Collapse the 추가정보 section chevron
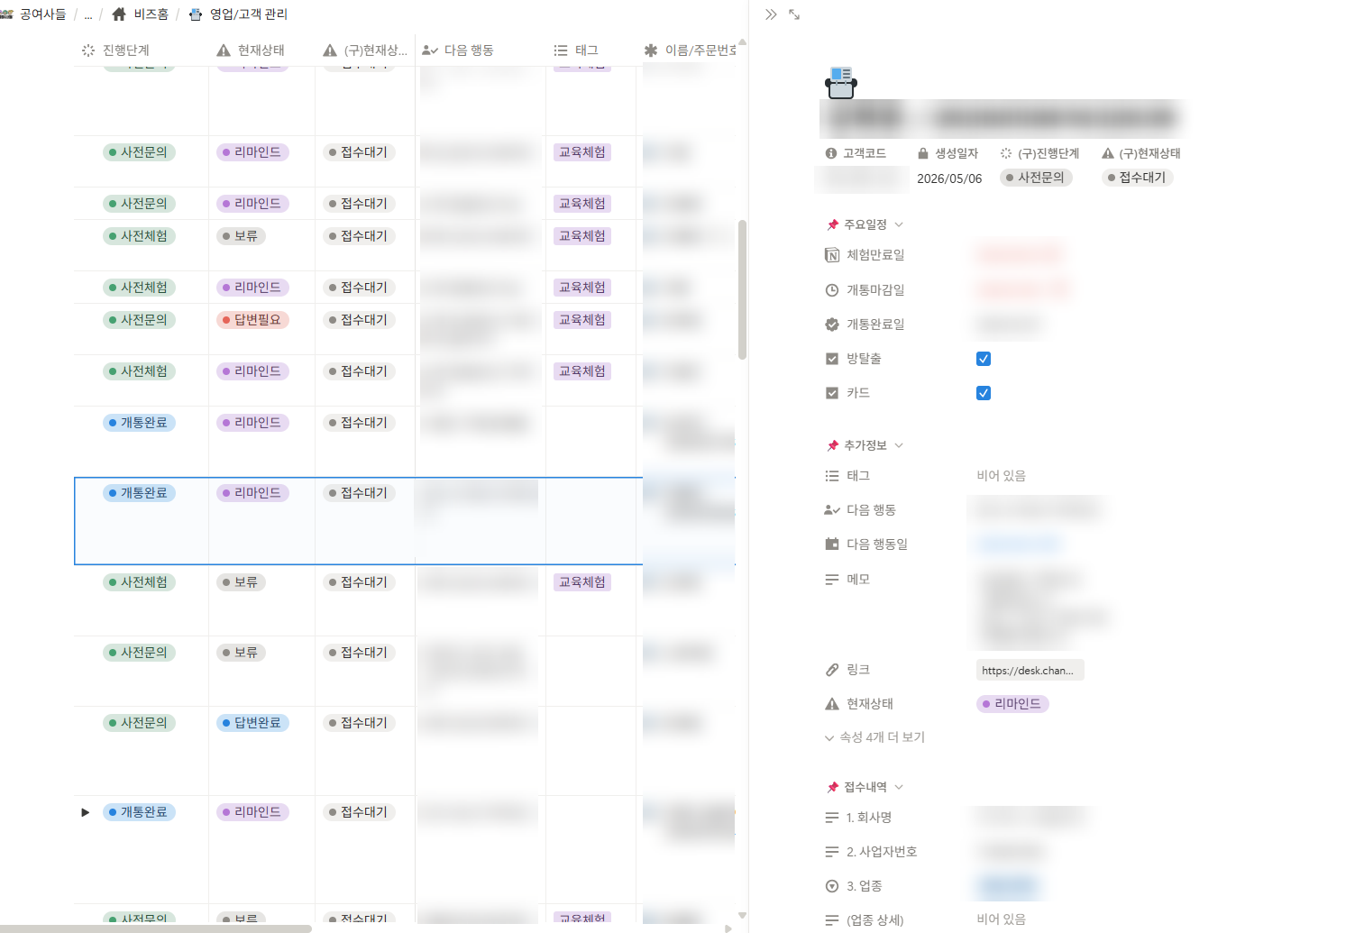 coord(899,445)
